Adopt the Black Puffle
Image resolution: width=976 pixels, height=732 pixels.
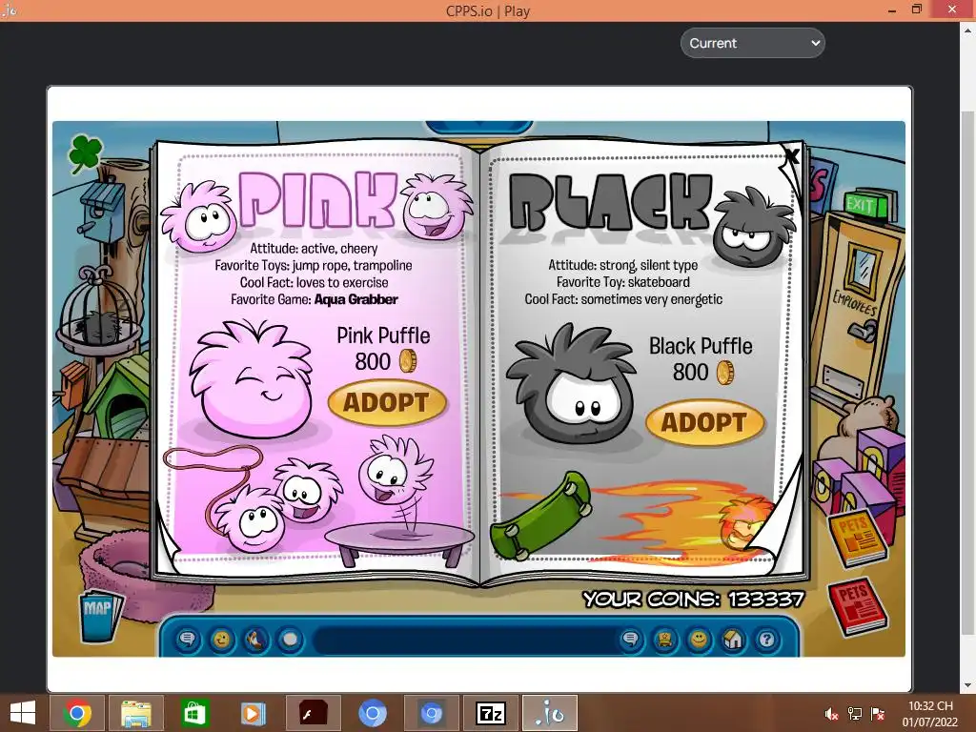tap(704, 422)
